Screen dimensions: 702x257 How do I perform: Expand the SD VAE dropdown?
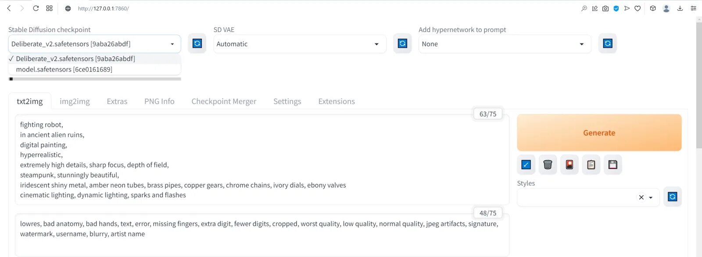[299, 44]
